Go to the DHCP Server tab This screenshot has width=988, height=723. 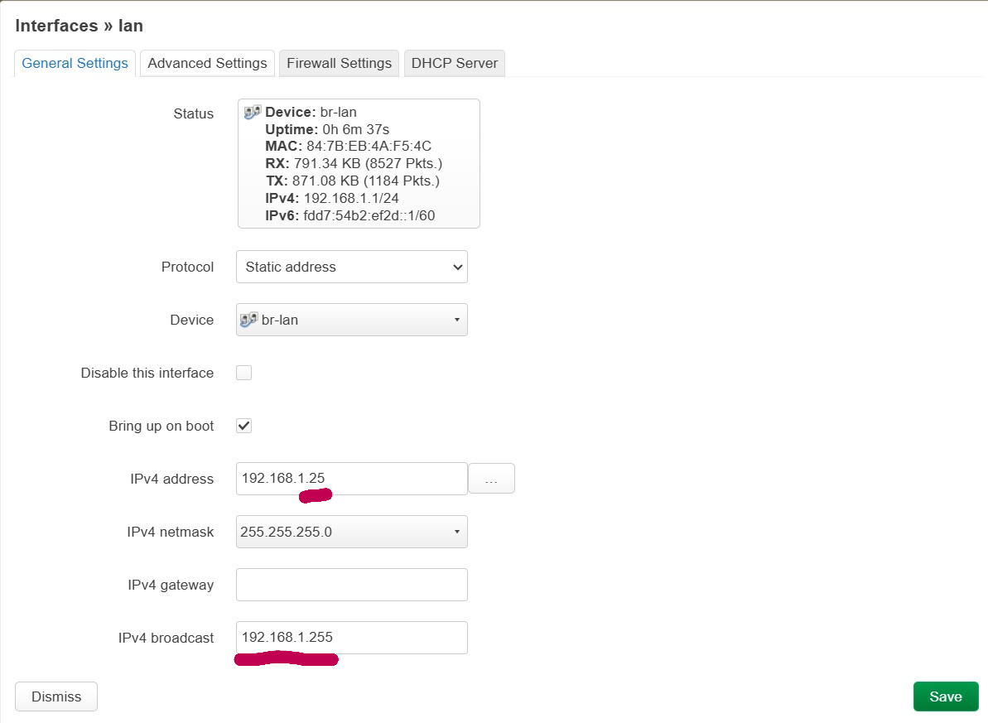pyautogui.click(x=455, y=63)
